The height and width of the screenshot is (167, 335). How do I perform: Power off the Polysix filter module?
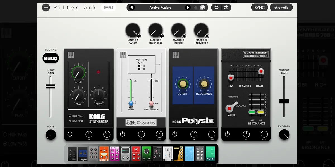[174, 134]
